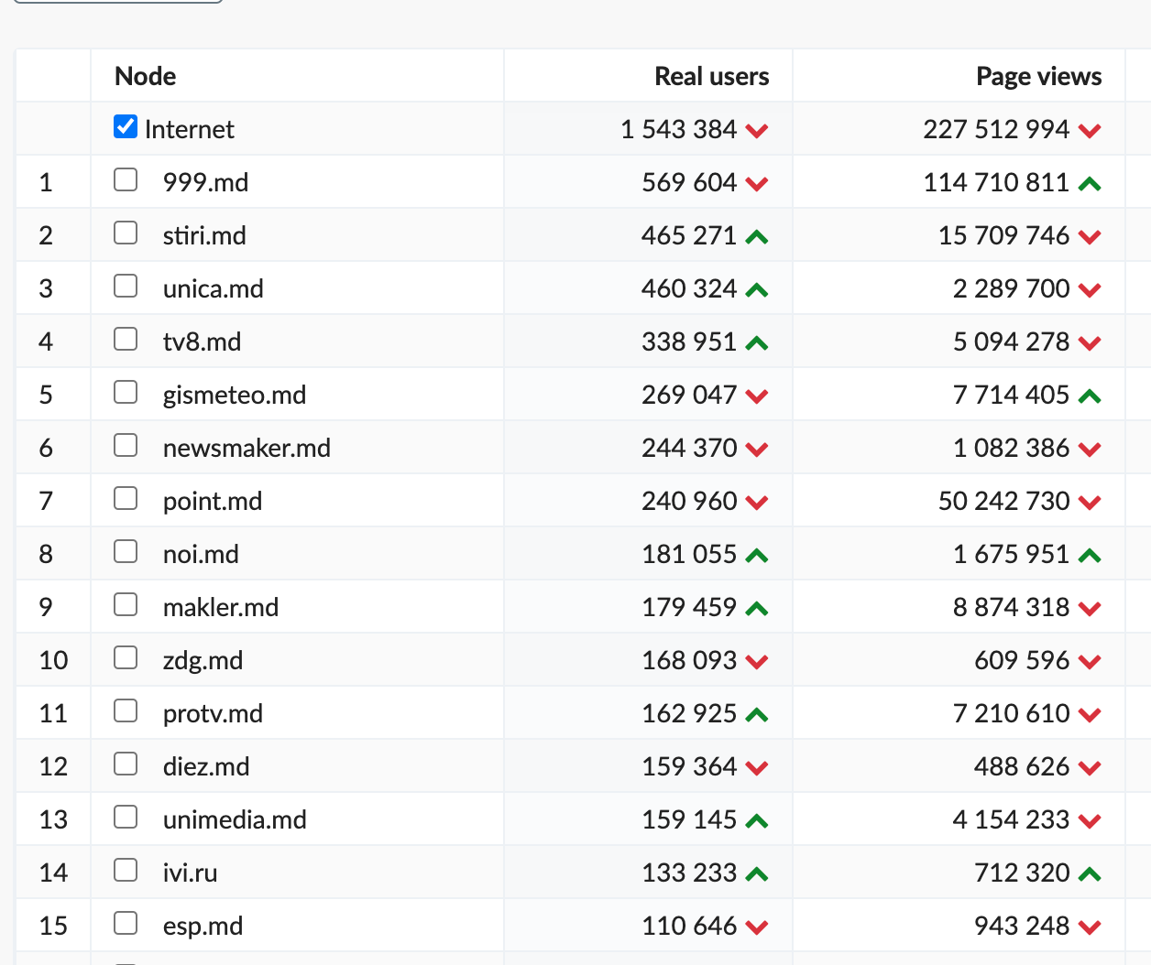Click the 999.md node name
The width and height of the screenshot is (1151, 965).
coord(206,182)
